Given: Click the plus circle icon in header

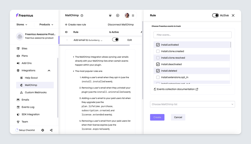Looking at the screenshot, I should tap(118, 16).
